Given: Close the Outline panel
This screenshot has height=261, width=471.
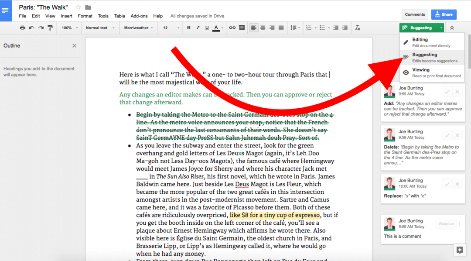Looking at the screenshot, I should (74, 45).
